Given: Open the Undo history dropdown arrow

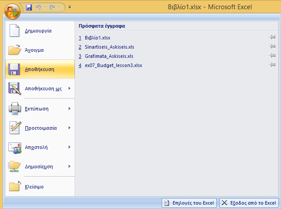Looking at the screenshot, I should (x=45, y=7).
